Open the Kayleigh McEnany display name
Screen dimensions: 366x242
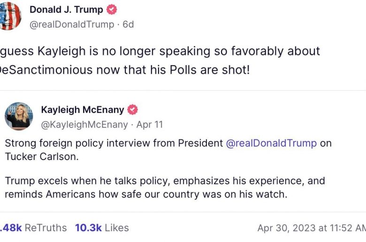click(x=83, y=110)
